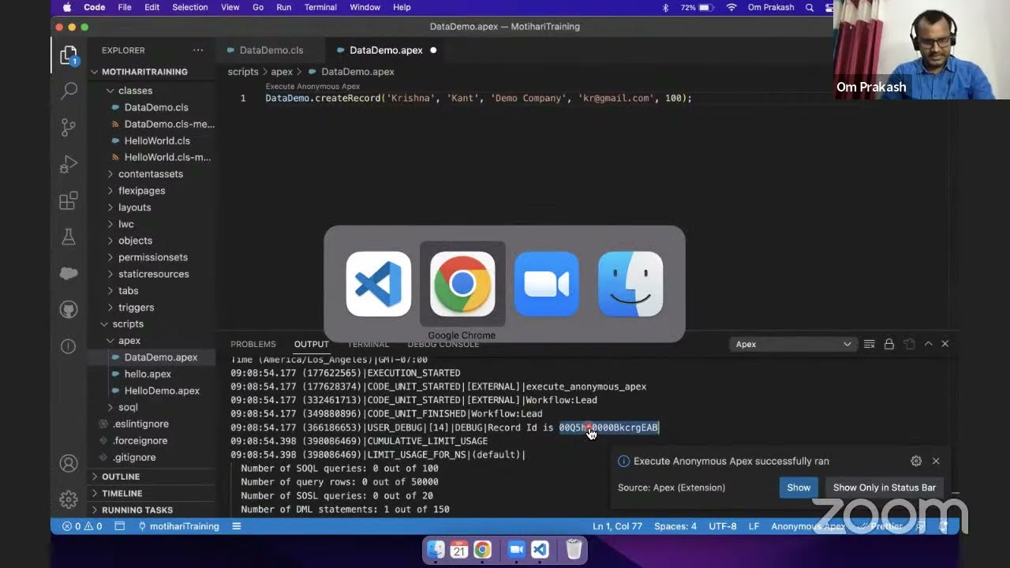1010x568 pixels.
Task: Click Ln 1, Col 77 cursor position
Action: pyautogui.click(x=618, y=526)
